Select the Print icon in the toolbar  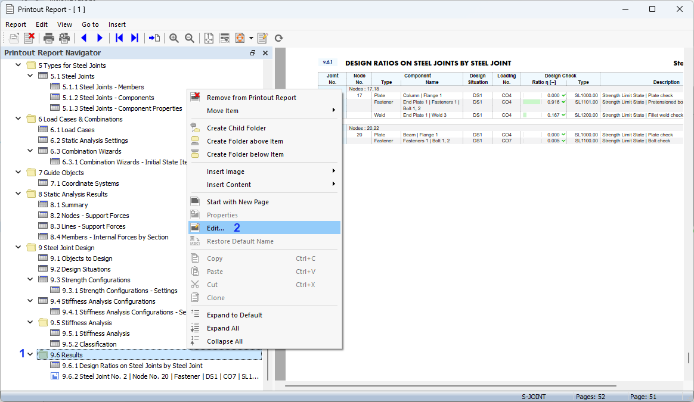click(48, 38)
